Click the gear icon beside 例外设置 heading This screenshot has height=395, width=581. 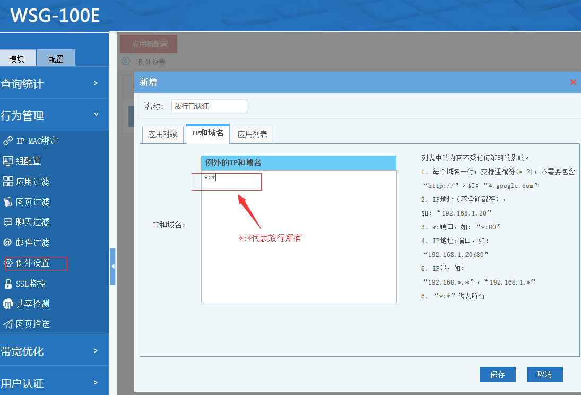[x=126, y=61]
